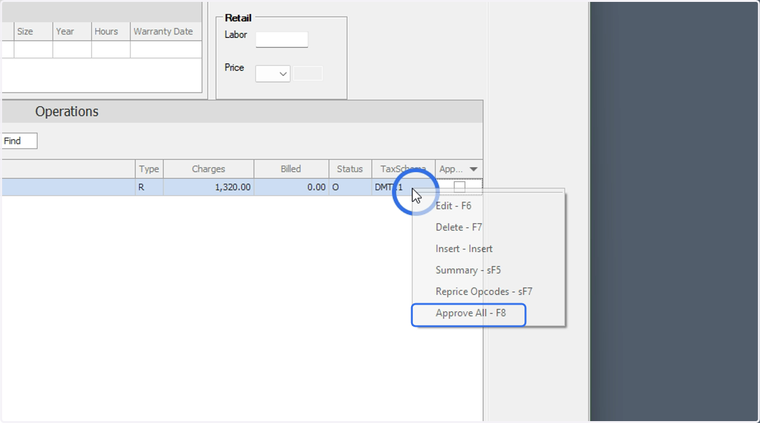
Task: Sort by the Billed column header
Action: pyautogui.click(x=291, y=169)
